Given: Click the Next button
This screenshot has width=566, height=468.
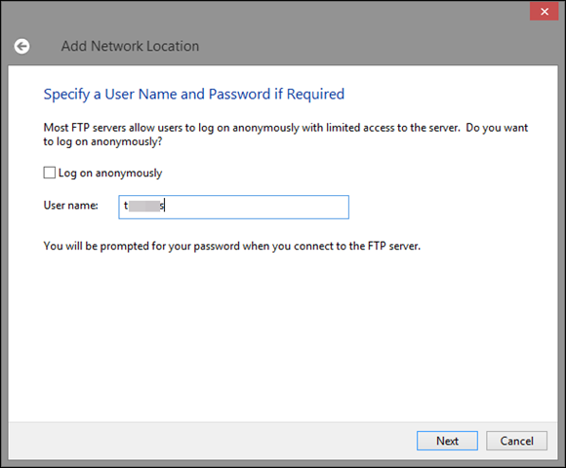Looking at the screenshot, I should click(x=447, y=441).
